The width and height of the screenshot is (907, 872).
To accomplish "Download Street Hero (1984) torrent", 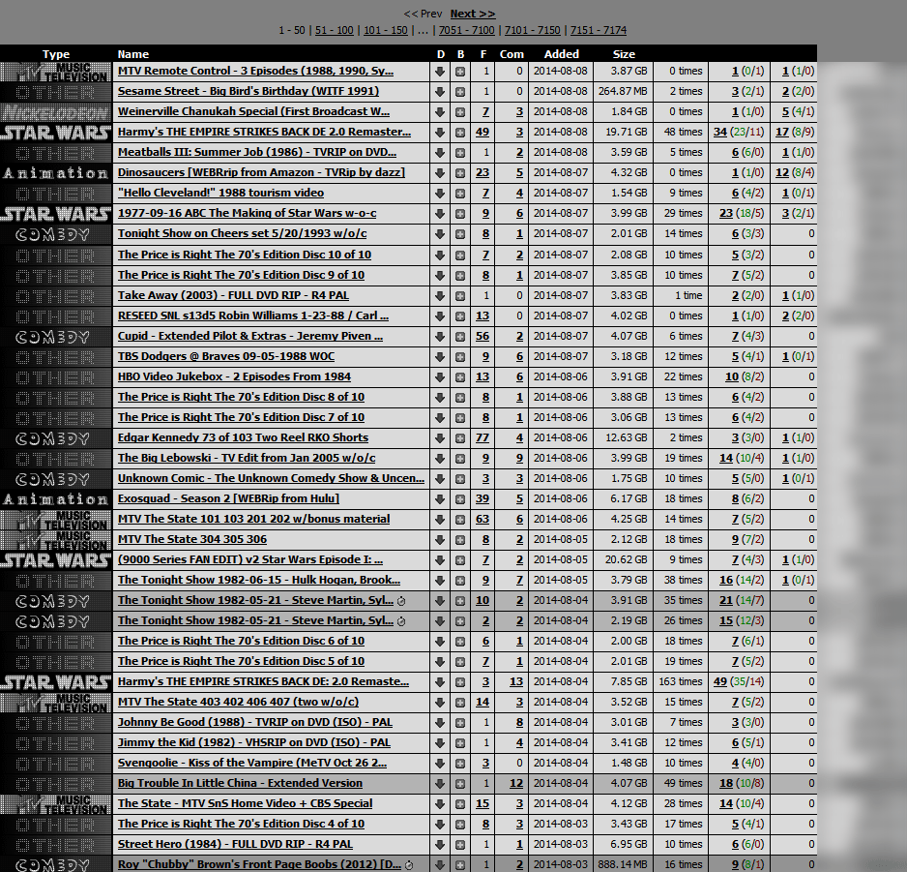I will coord(440,845).
